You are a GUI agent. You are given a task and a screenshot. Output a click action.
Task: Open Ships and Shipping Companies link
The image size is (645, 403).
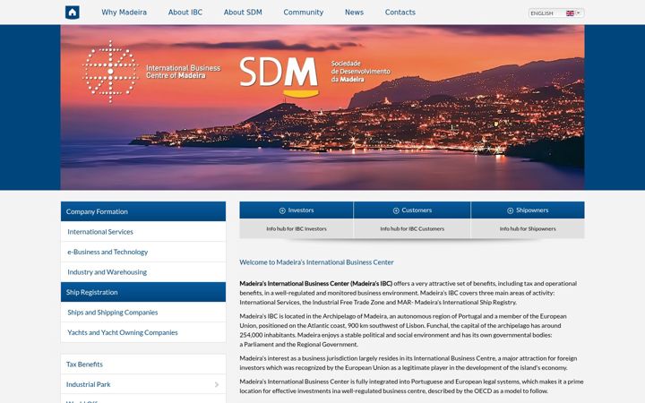(143, 313)
